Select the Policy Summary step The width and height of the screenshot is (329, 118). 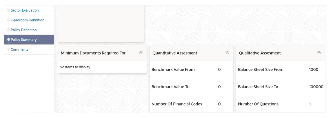click(x=23, y=40)
